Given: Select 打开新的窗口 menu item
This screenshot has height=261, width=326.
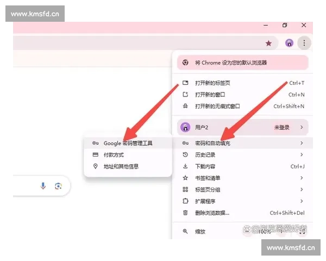Looking at the screenshot, I should [243, 95].
